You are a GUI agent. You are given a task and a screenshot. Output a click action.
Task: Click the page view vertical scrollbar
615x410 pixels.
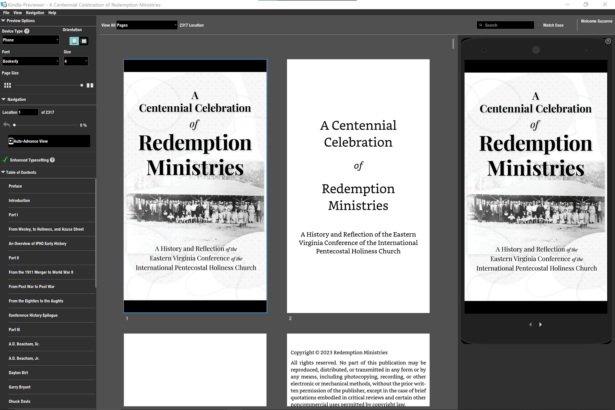tap(453, 44)
